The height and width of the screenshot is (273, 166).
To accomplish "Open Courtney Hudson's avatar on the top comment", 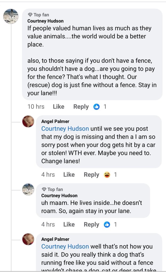I will (11, 17).
